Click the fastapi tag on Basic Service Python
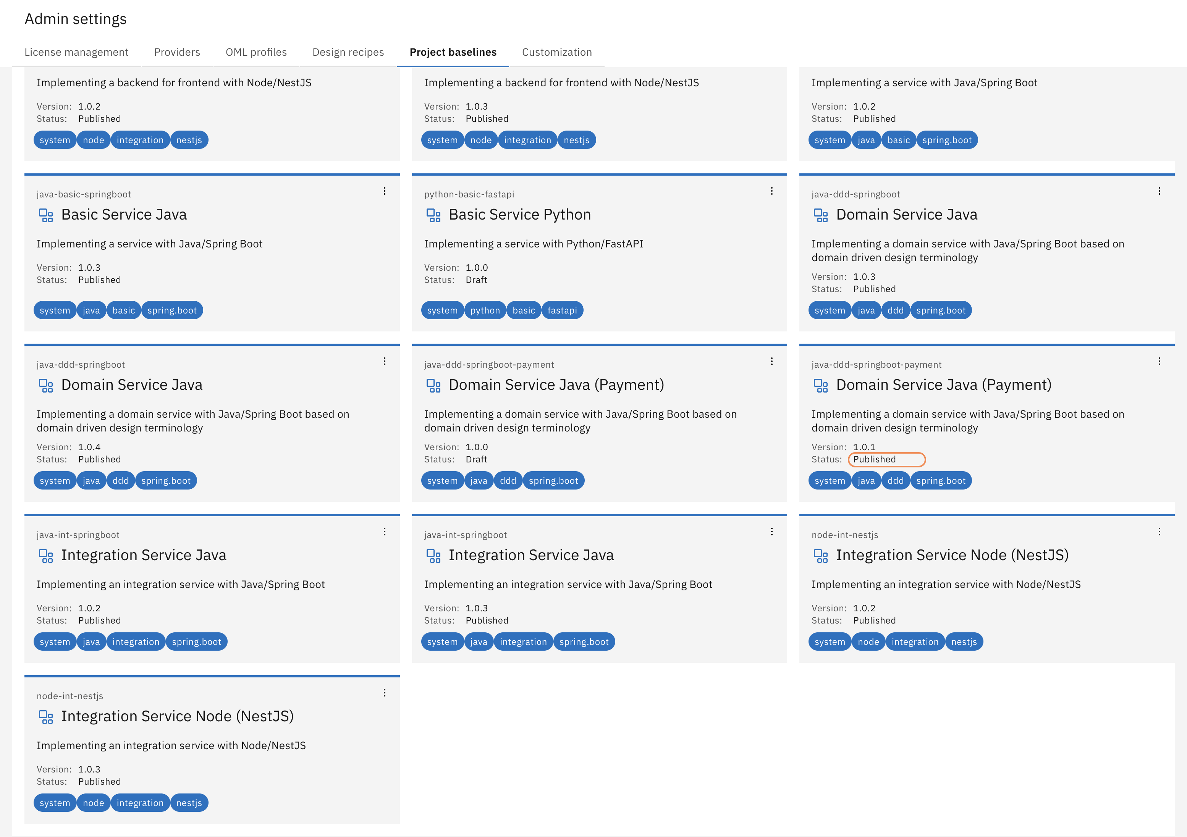This screenshot has width=1187, height=837. point(562,311)
